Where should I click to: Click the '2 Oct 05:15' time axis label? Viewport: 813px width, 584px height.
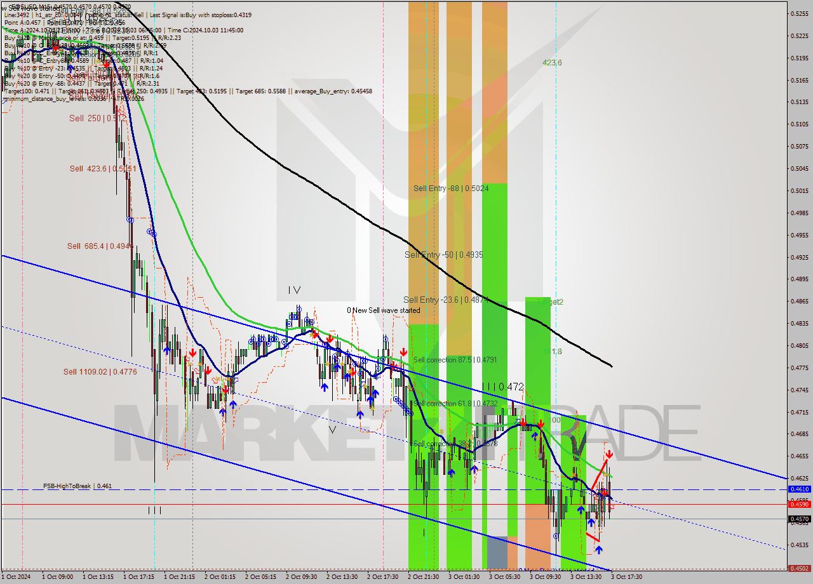pos(260,577)
